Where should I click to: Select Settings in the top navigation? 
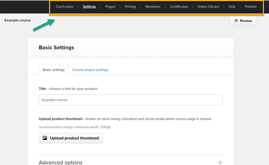tap(89, 7)
